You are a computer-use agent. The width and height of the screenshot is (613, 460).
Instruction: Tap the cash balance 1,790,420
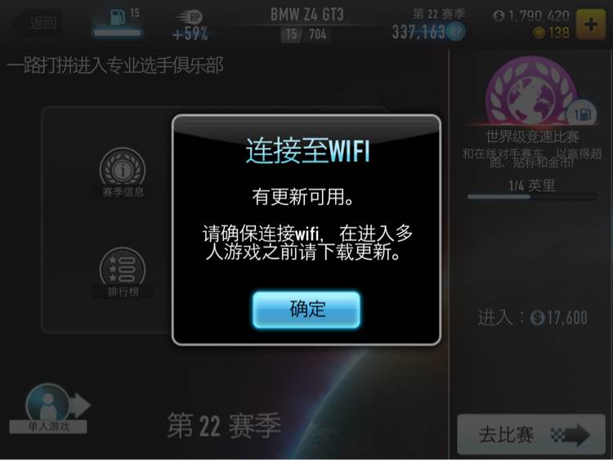531,16
